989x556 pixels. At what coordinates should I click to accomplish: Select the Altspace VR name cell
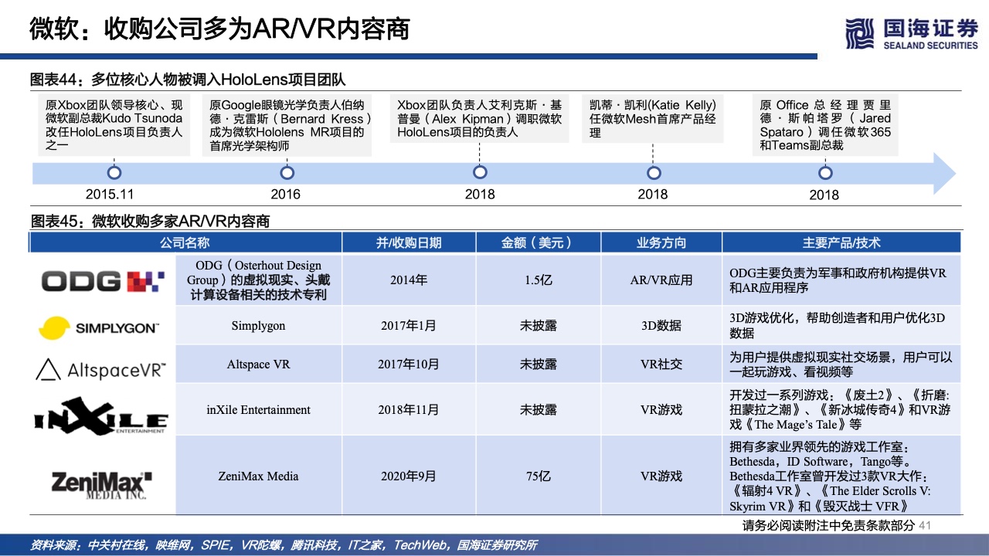(259, 364)
